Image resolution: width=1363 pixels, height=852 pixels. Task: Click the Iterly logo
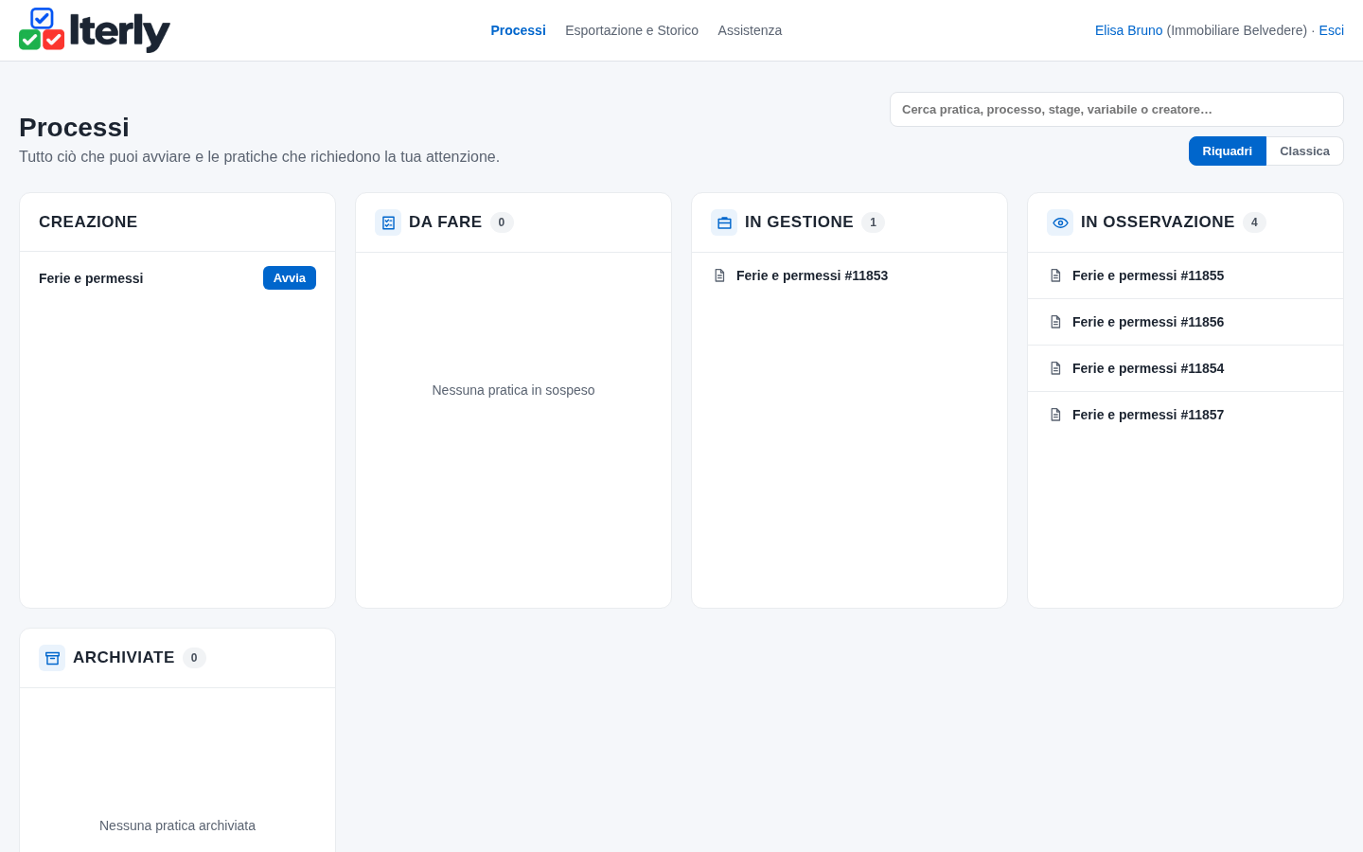(x=95, y=30)
